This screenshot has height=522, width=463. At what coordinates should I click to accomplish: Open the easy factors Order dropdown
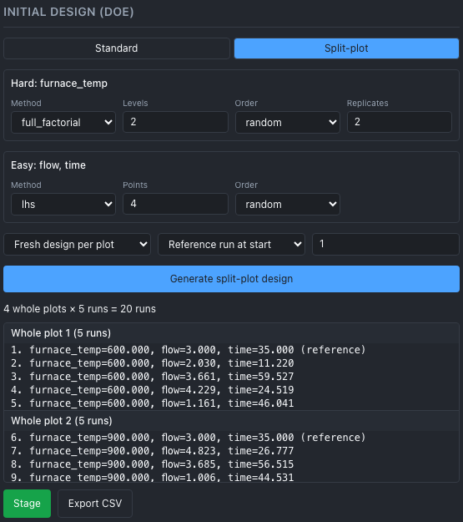(288, 205)
